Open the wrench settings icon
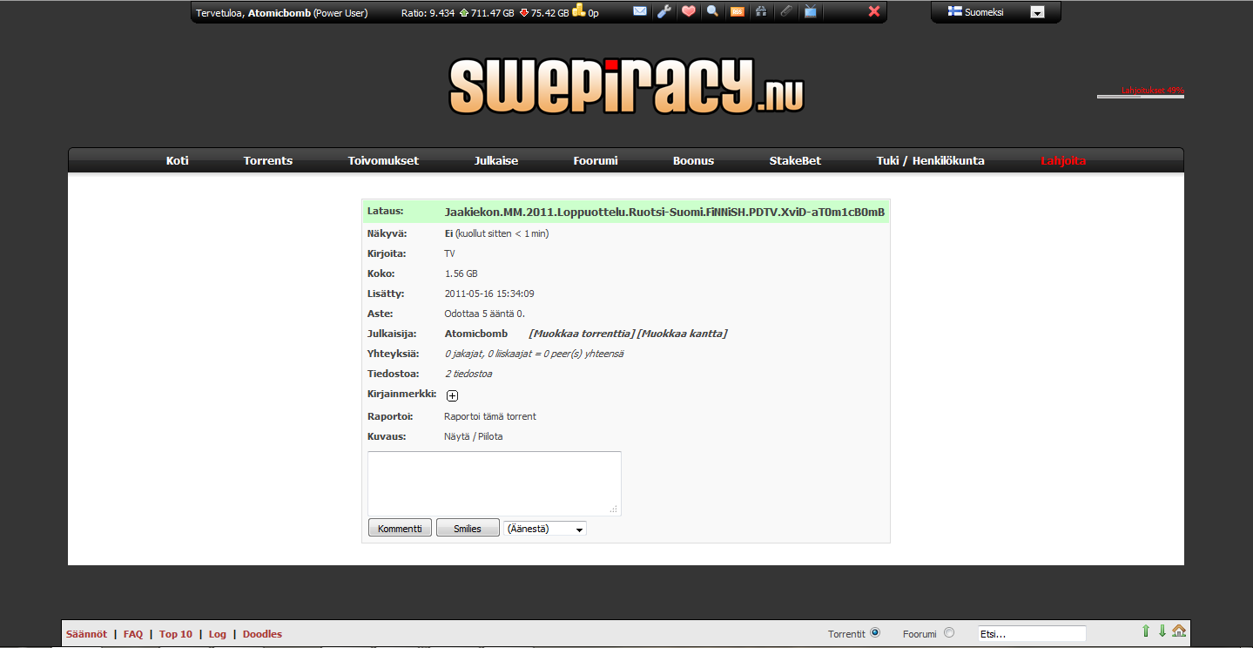The height and width of the screenshot is (648, 1253). (x=664, y=12)
